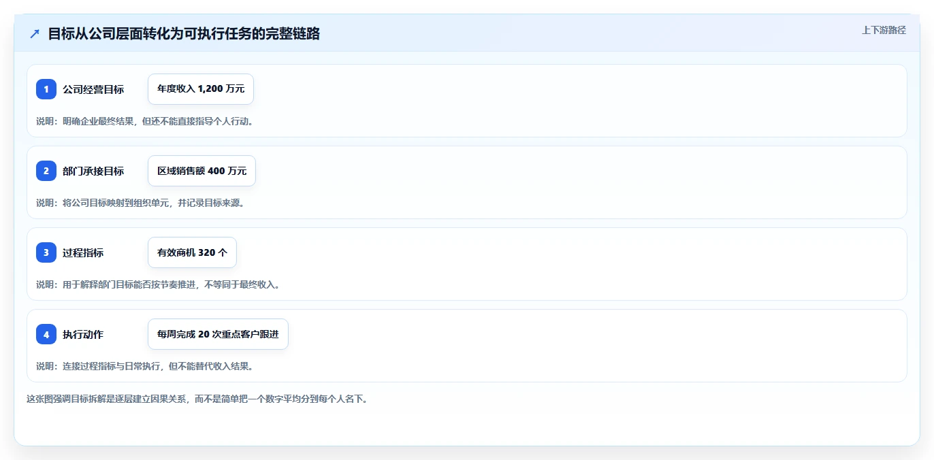The height and width of the screenshot is (460, 934).
Task: Select the '年度收入 1,200 万元' chip
Action: click(201, 89)
